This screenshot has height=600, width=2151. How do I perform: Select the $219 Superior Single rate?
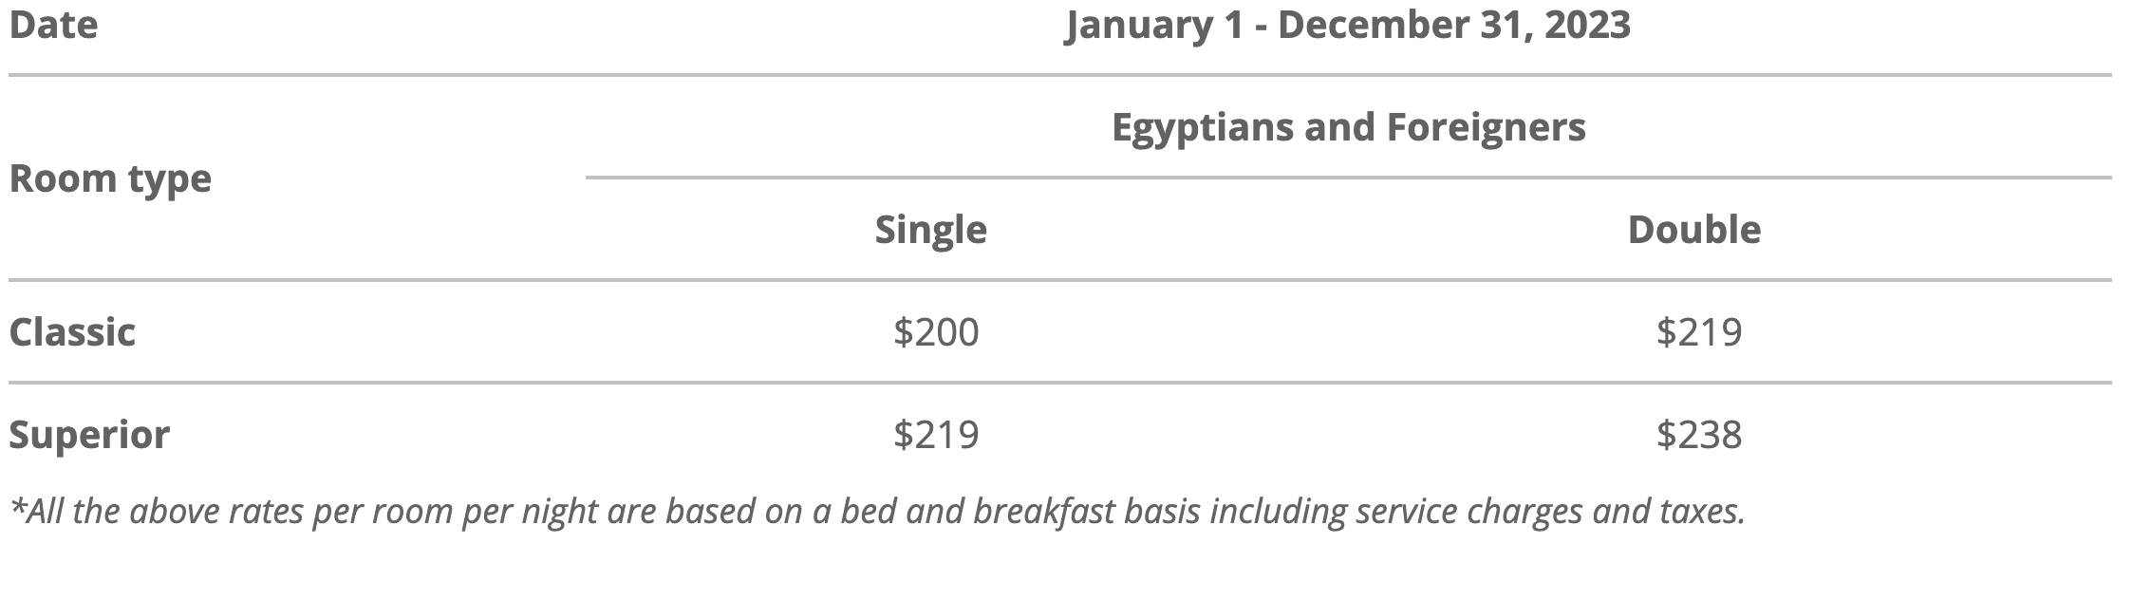[x=936, y=435]
